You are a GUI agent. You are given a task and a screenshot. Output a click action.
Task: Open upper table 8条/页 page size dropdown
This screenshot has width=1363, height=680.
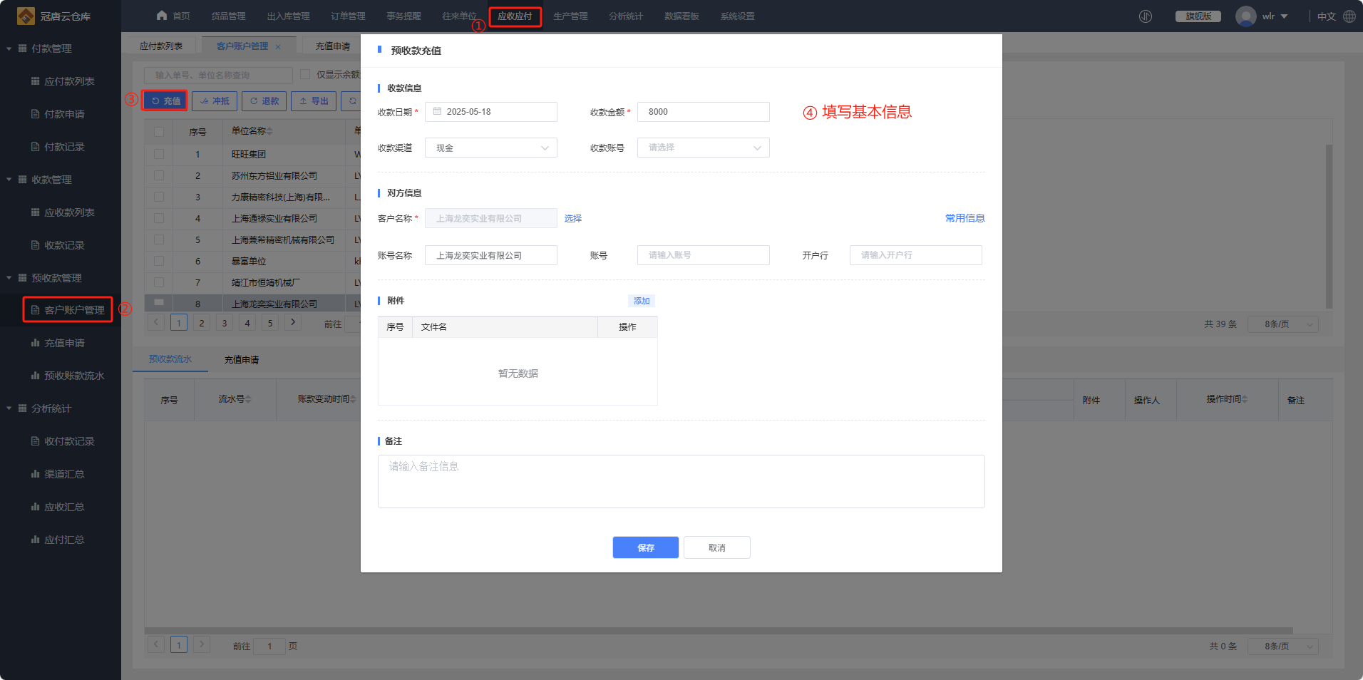pyautogui.click(x=1283, y=324)
